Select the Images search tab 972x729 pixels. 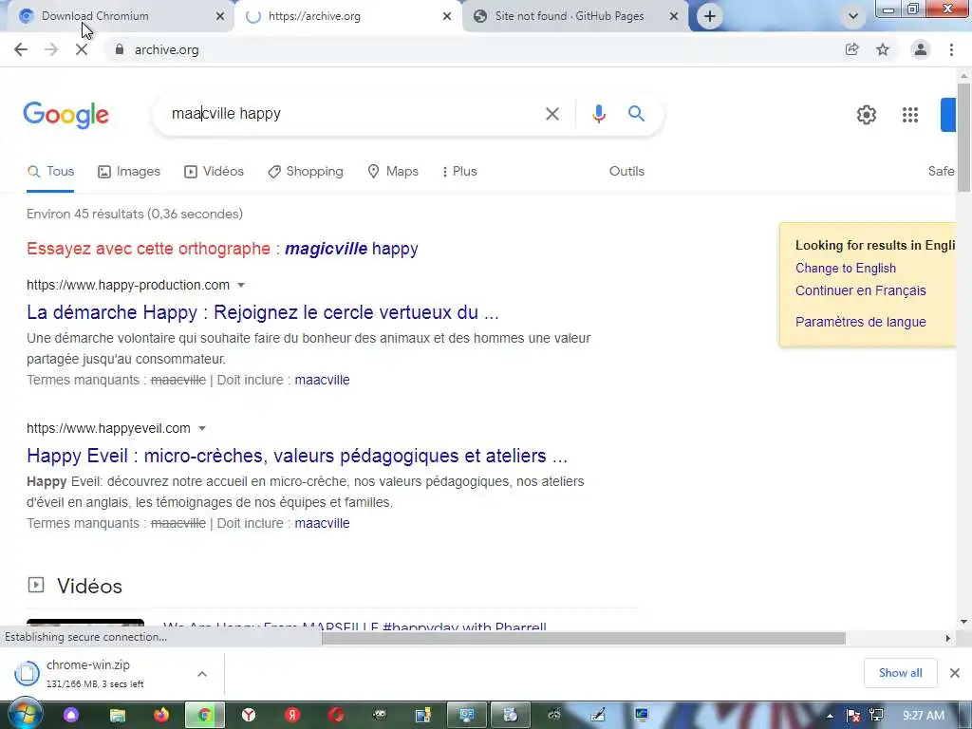click(129, 172)
